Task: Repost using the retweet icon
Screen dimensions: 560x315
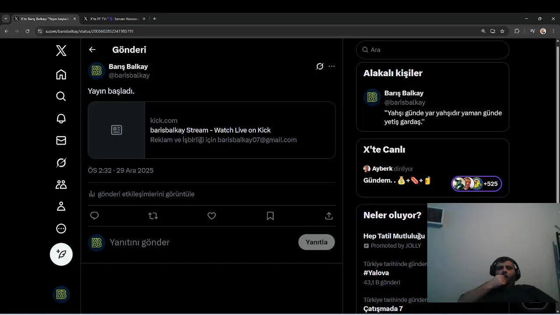Action: coord(153,216)
